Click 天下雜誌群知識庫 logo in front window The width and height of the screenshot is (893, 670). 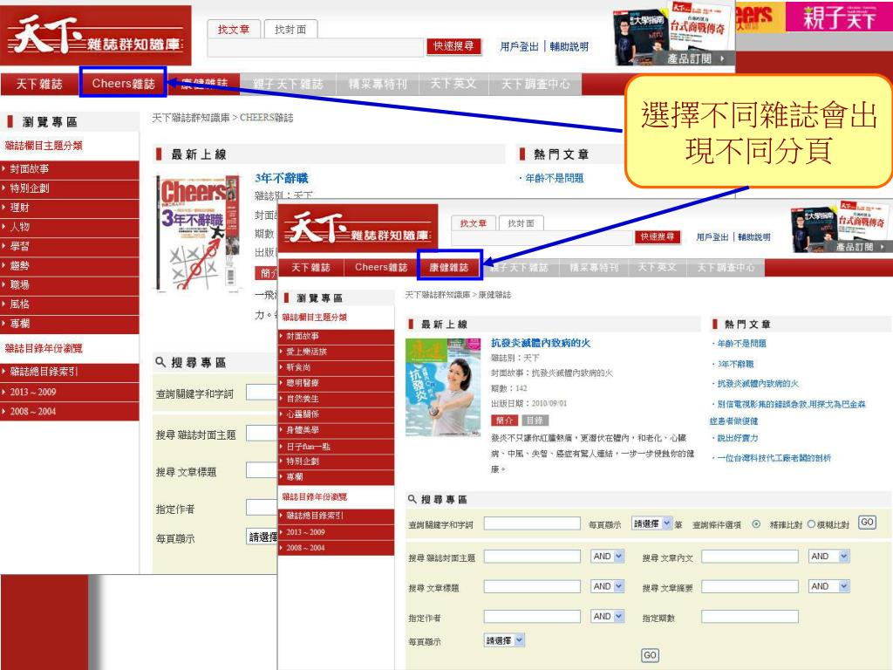point(358,227)
